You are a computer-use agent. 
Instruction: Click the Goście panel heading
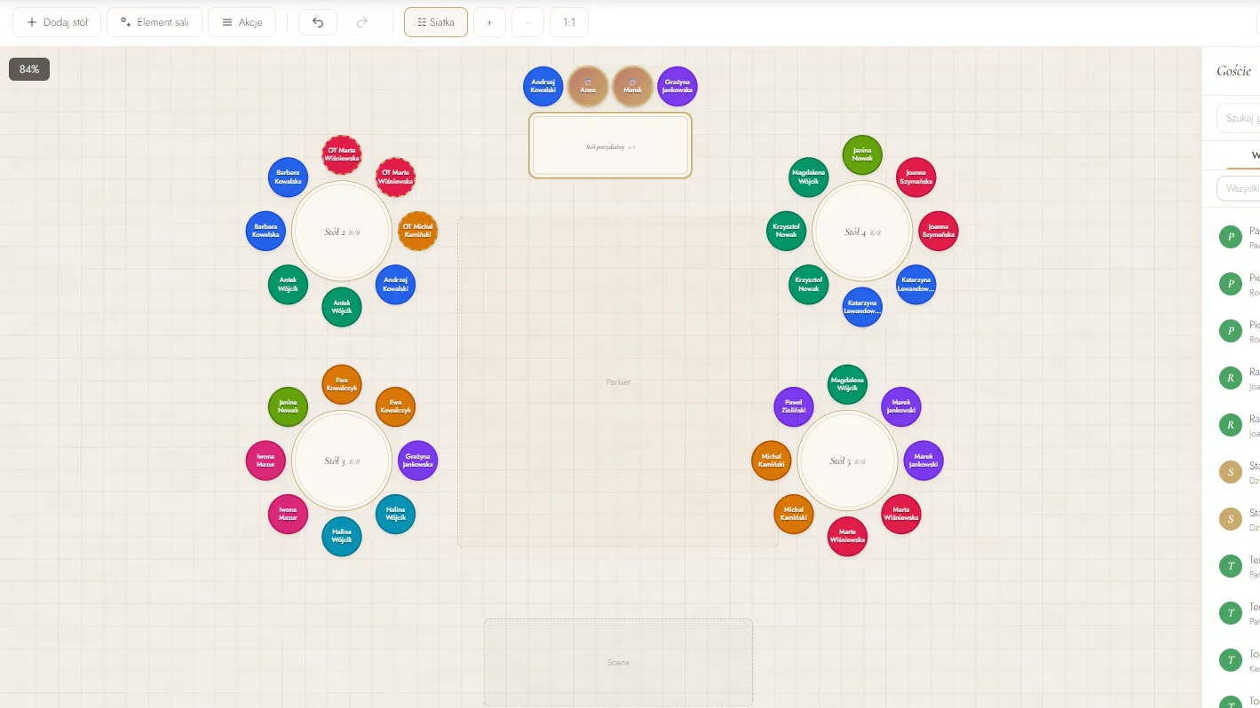1233,71
